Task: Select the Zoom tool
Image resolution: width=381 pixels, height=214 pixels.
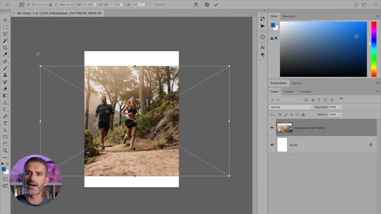Action: 5,150
